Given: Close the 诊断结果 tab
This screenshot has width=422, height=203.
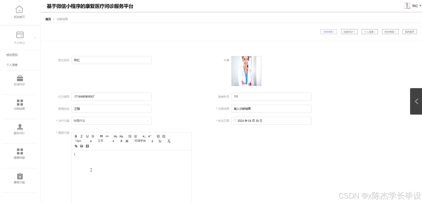Looking at the screenshot, I should coord(334,32).
